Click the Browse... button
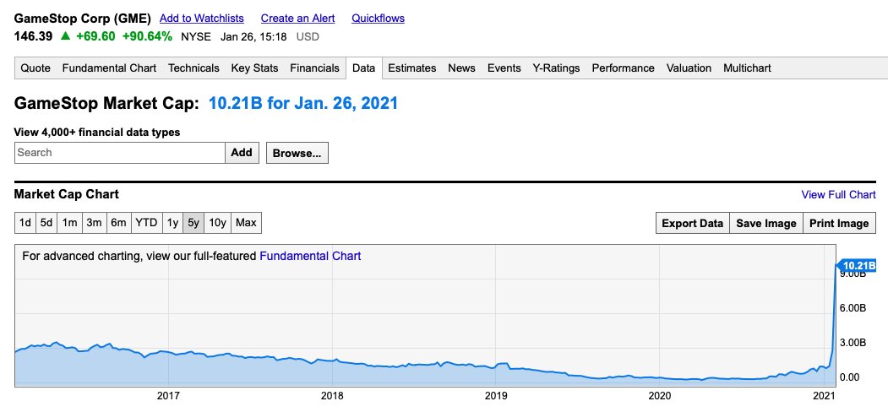The image size is (888, 412). tap(297, 154)
